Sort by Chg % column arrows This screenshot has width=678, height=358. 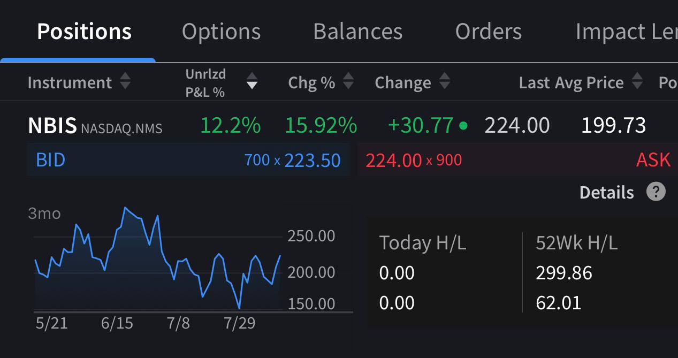[x=348, y=82]
